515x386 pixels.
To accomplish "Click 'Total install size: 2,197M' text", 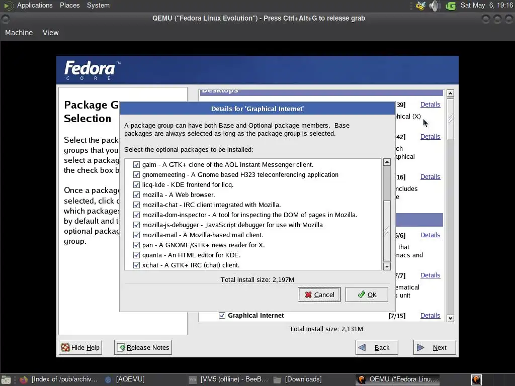I will point(257,279).
